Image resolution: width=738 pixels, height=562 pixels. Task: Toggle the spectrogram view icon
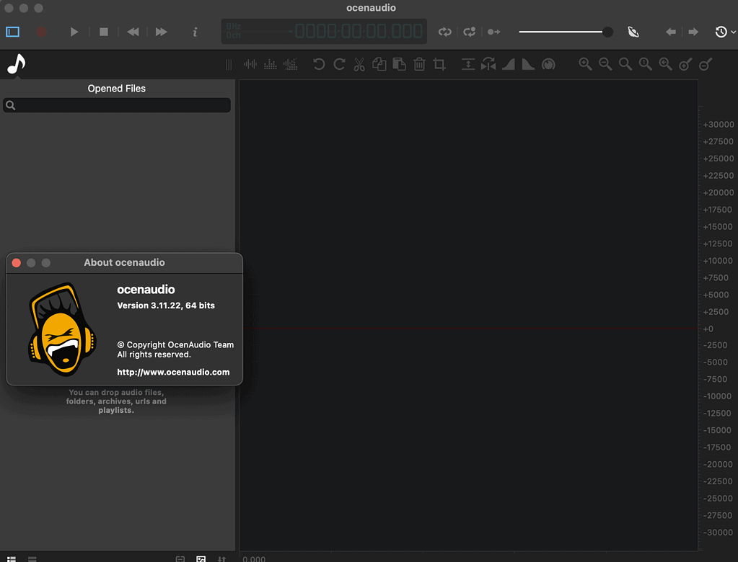tap(270, 64)
